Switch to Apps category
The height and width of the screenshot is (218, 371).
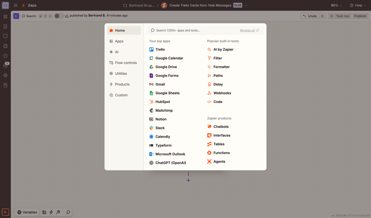coord(124,41)
